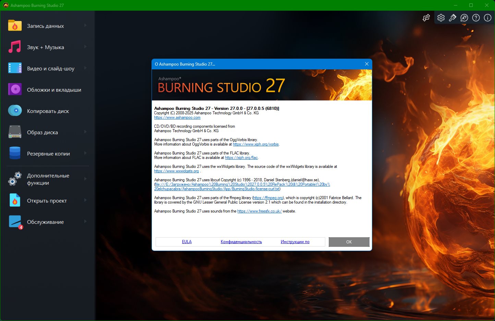
Task: Click the language selection icon
Action: 464,18
